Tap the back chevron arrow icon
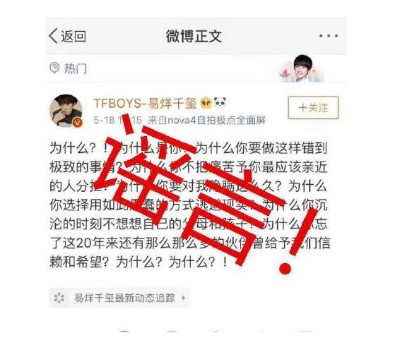The width and height of the screenshot is (400, 340). pos(53,36)
